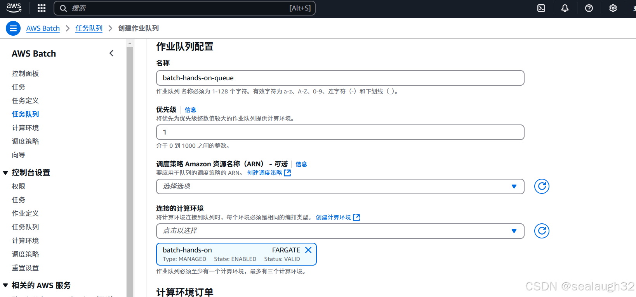
Task: Open the 选择选项 scheduling policy dropdown
Action: click(x=340, y=186)
